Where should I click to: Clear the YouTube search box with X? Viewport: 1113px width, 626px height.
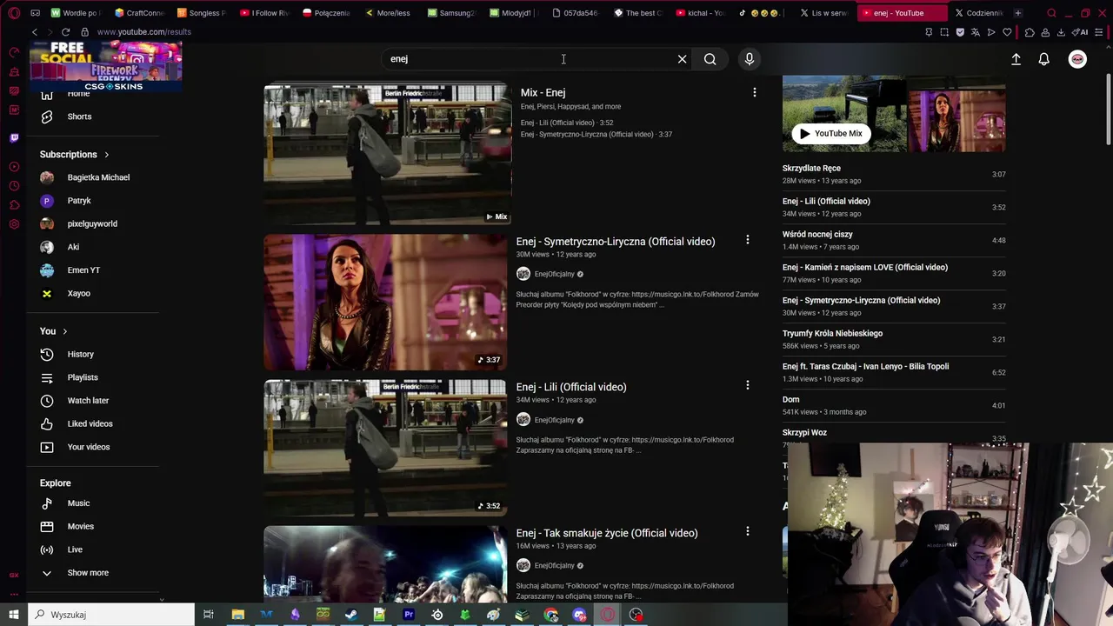(x=682, y=59)
